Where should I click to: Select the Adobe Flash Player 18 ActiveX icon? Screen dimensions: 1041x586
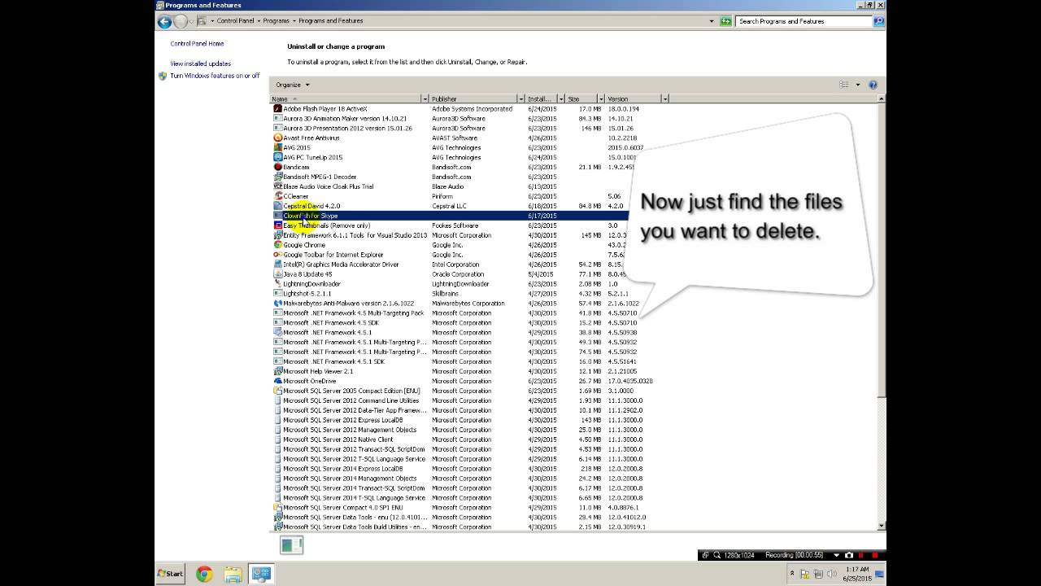point(277,109)
